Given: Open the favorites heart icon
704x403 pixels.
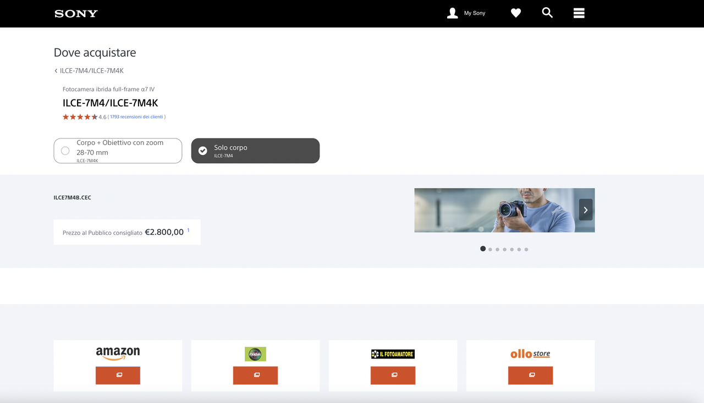Looking at the screenshot, I should pos(515,13).
